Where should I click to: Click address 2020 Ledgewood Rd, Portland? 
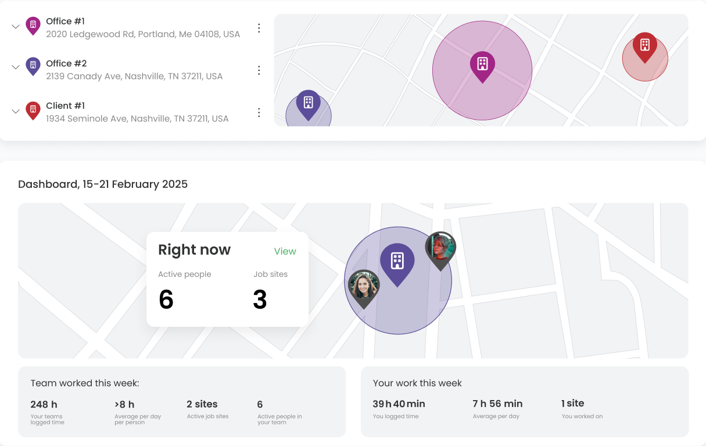143,34
